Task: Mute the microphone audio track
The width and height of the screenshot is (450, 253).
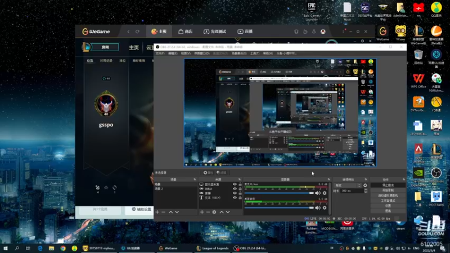Action: (x=318, y=193)
